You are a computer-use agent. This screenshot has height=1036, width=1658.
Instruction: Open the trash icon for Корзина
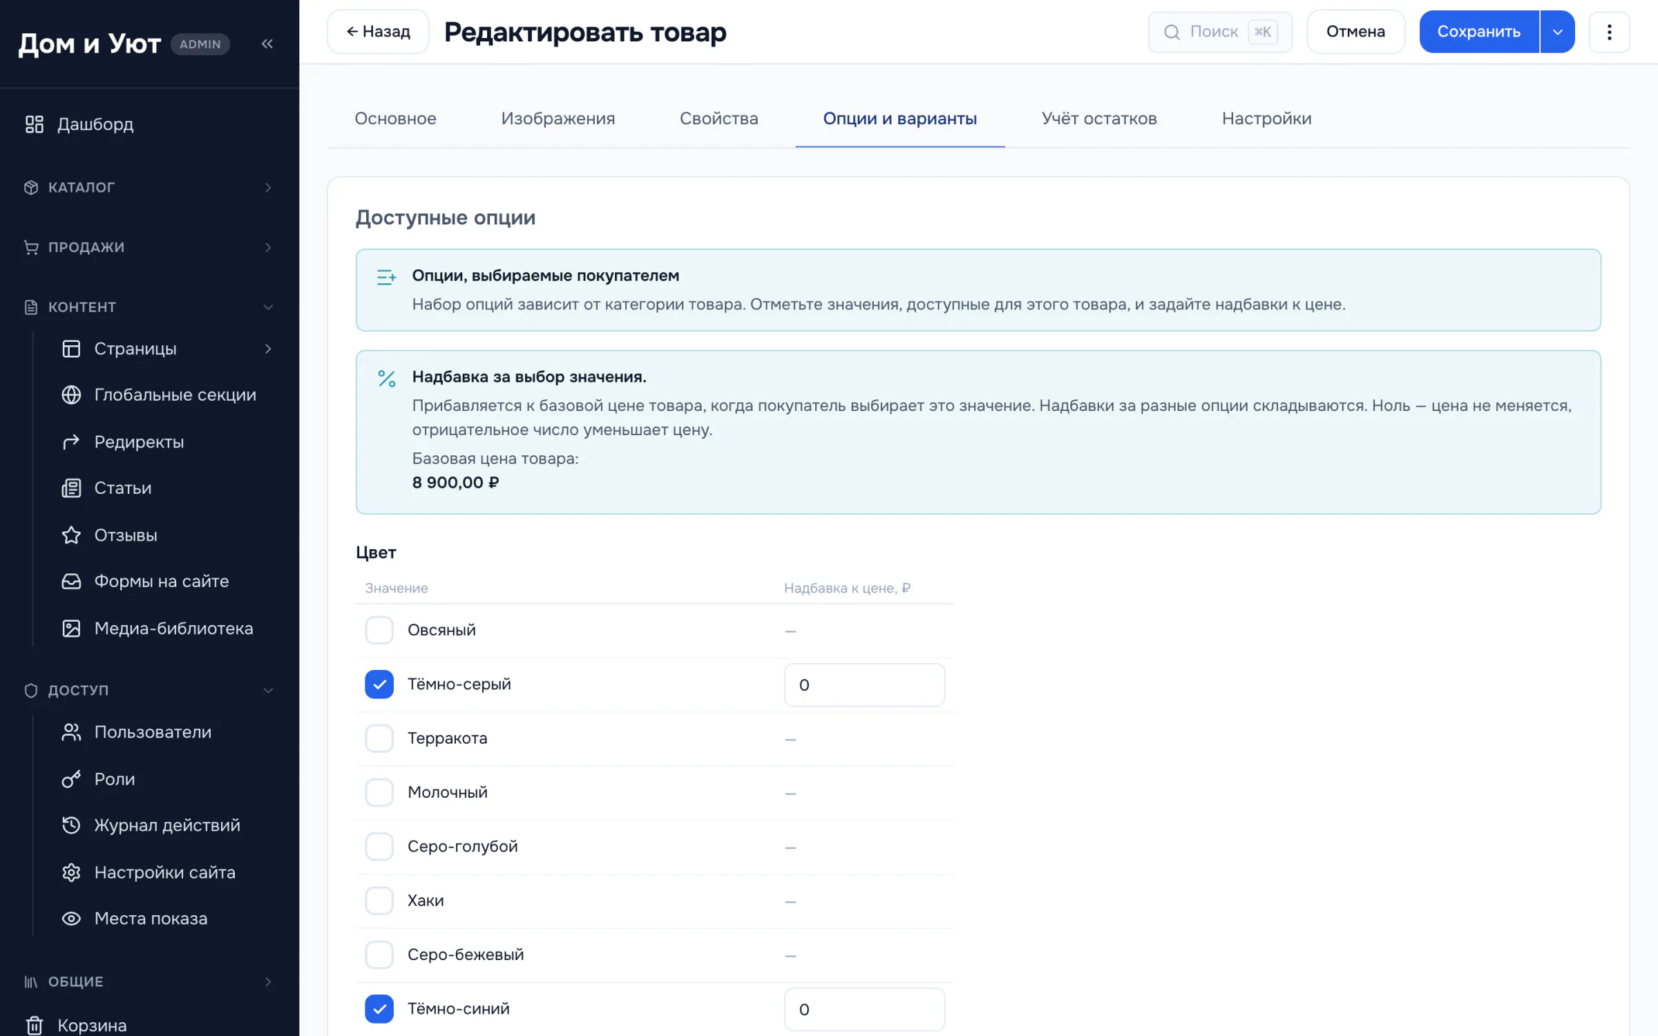tap(35, 1025)
